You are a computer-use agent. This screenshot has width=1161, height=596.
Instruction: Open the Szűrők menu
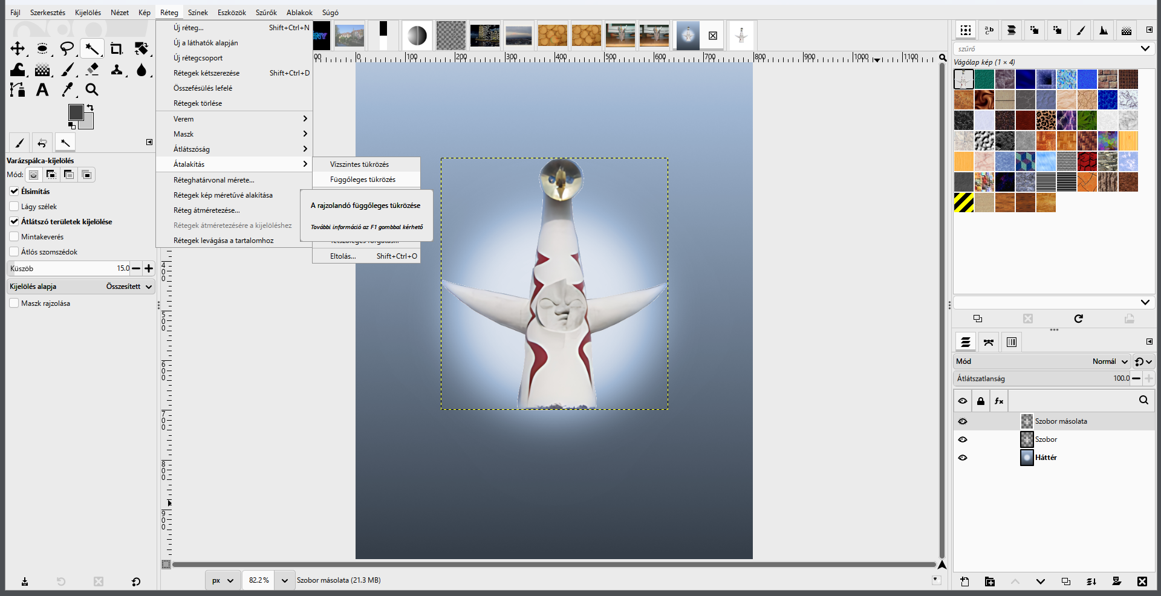(x=266, y=13)
